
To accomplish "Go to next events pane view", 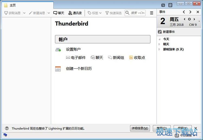I will tap(190, 12).
